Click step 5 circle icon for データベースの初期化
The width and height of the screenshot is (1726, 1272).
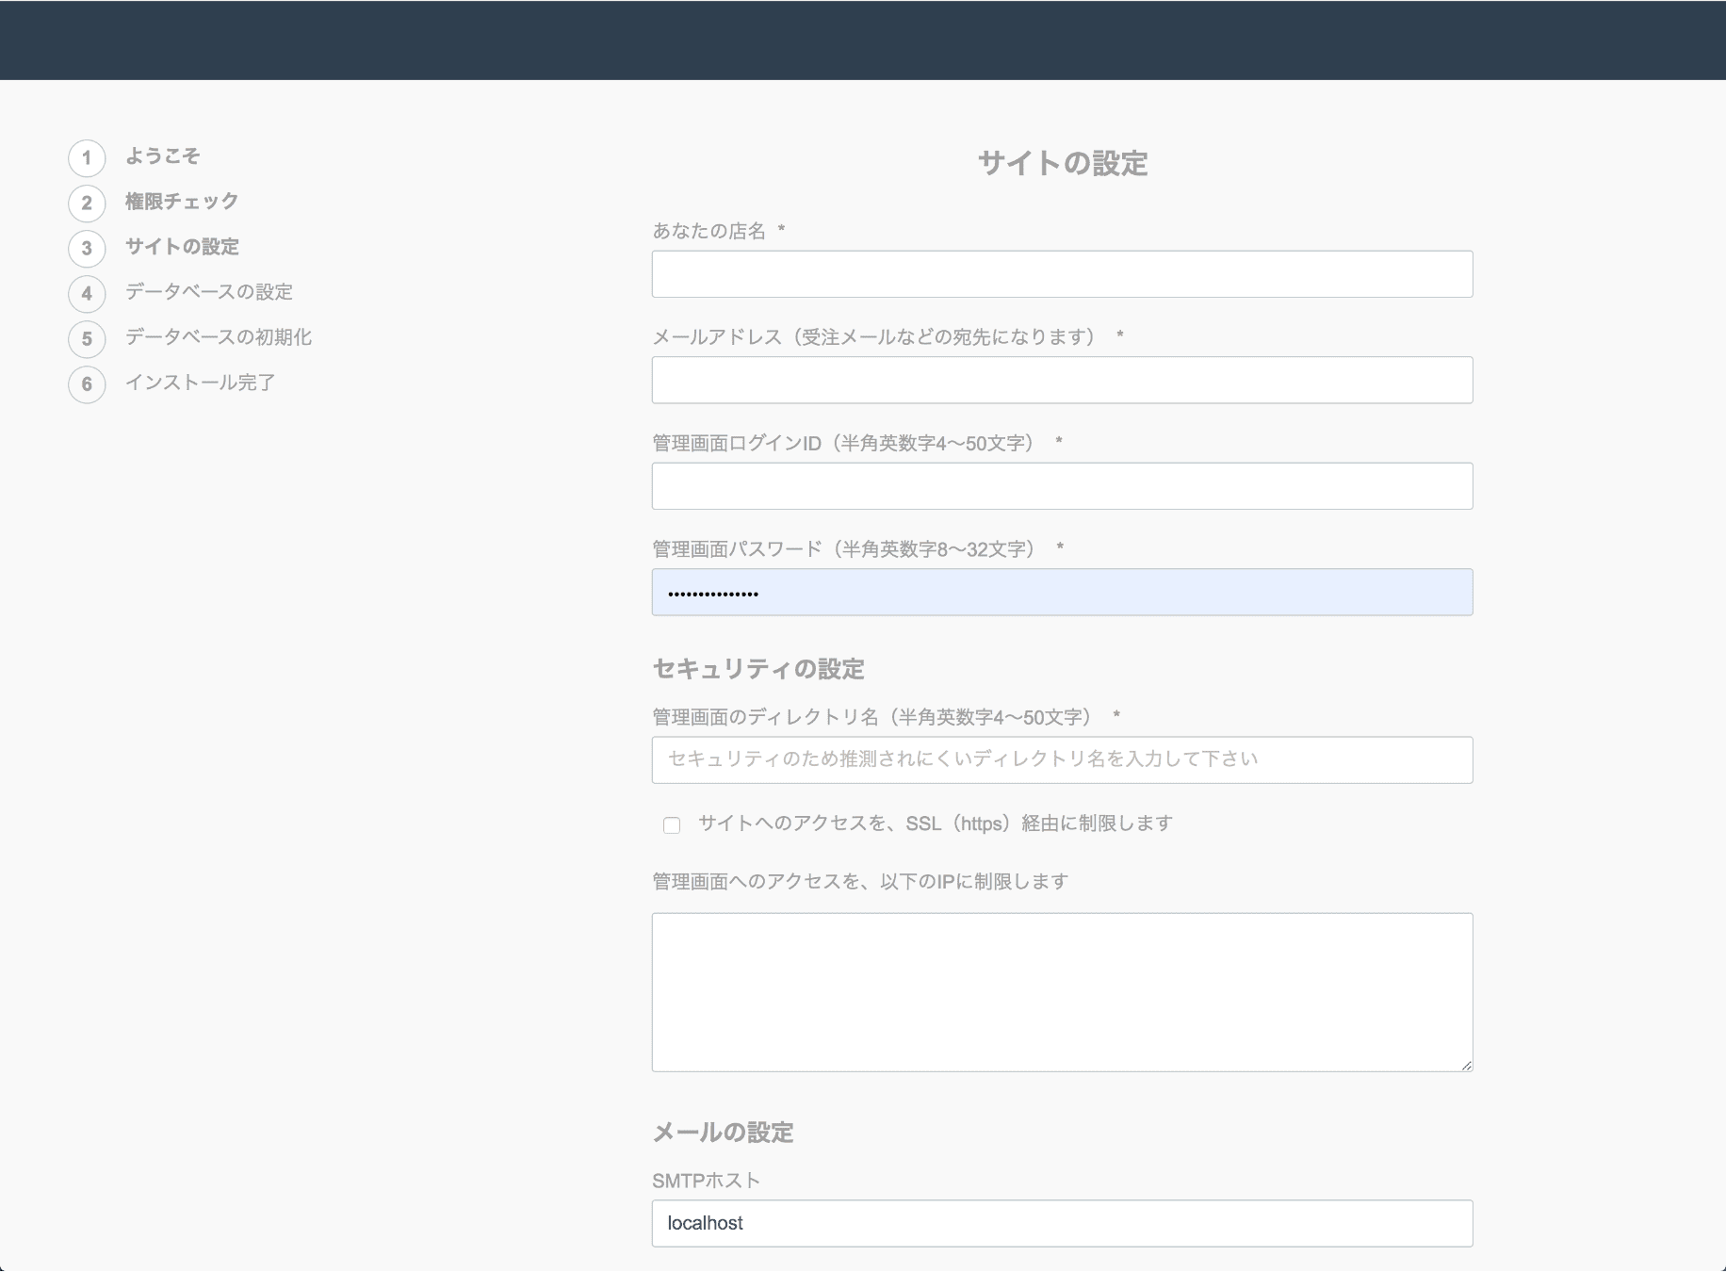coord(87,338)
